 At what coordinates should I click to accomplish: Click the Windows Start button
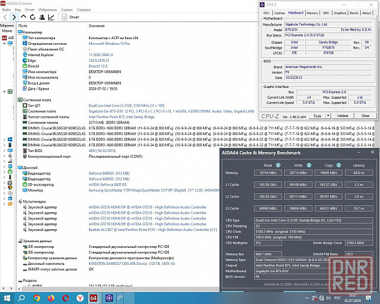(8, 298)
